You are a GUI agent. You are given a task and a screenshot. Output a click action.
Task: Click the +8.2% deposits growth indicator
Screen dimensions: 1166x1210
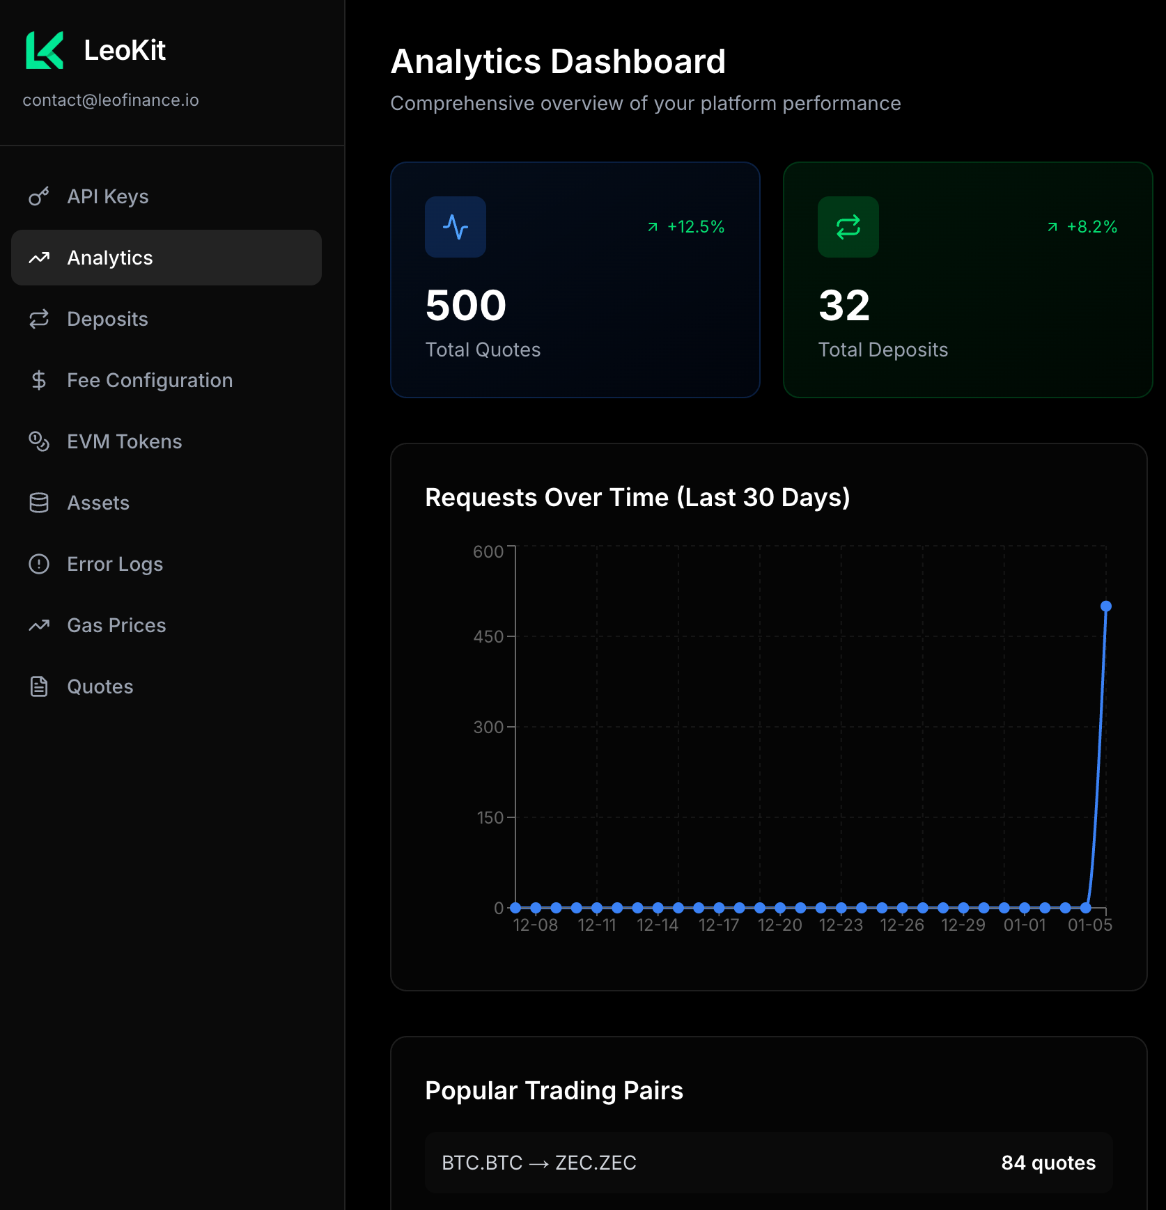click(x=1083, y=227)
